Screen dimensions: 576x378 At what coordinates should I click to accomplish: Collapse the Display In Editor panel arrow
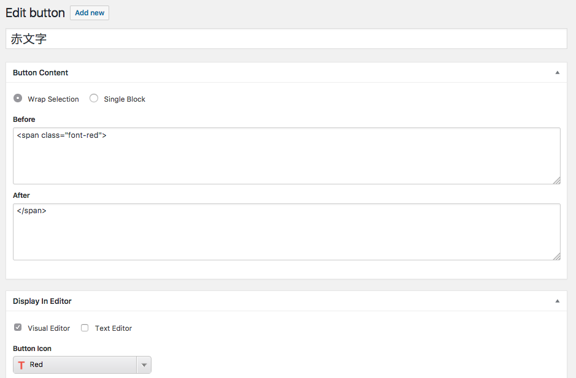tap(557, 301)
